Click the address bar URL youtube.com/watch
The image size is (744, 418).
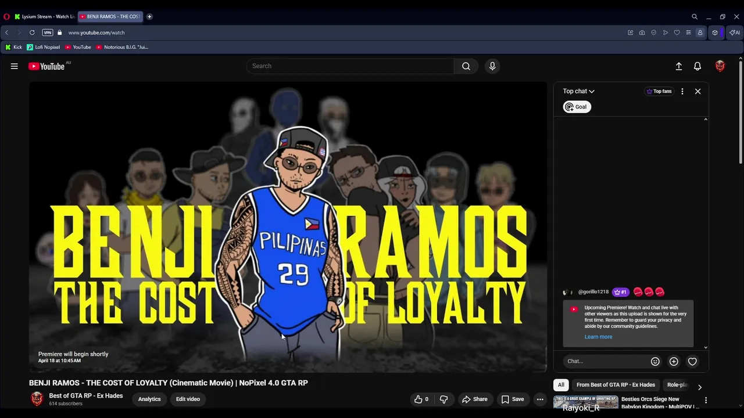click(x=96, y=33)
